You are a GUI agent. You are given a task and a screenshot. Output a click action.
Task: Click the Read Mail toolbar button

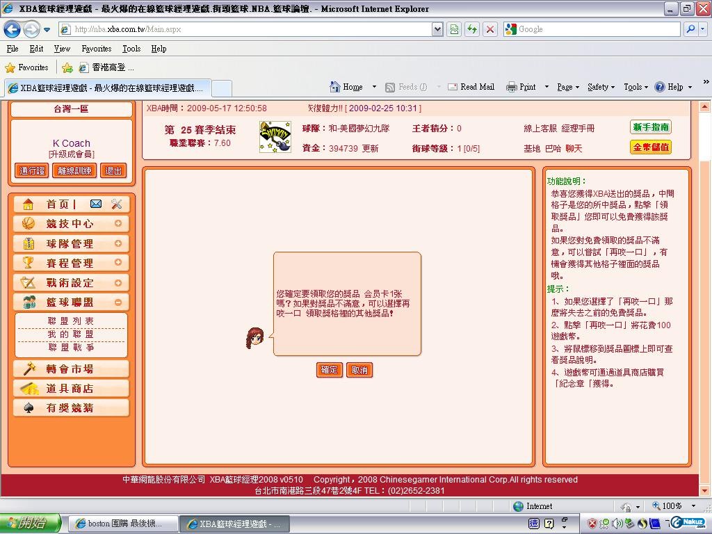point(471,87)
